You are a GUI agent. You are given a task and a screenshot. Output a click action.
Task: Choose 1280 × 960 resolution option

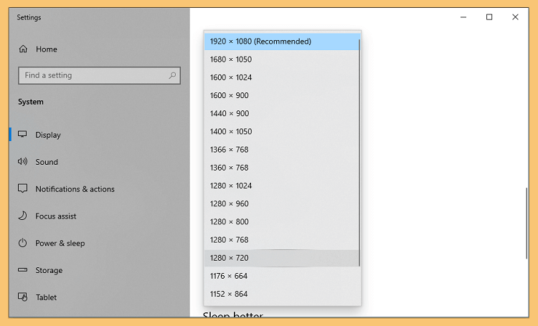point(282,203)
